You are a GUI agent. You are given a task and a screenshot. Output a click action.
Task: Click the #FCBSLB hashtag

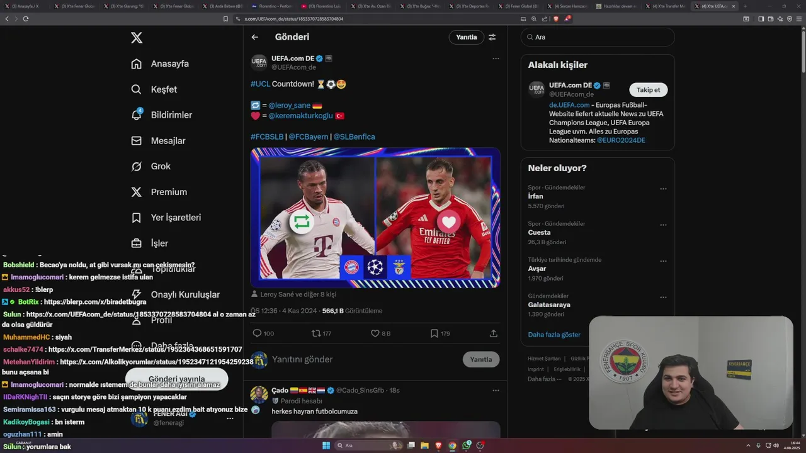coord(266,137)
